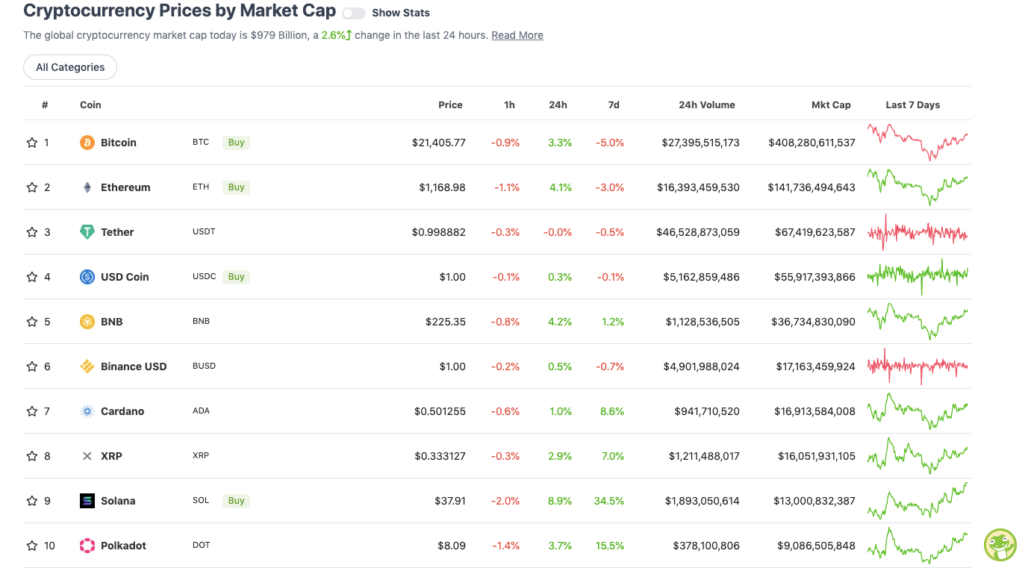Click the USDT ticker symbol

pos(204,232)
